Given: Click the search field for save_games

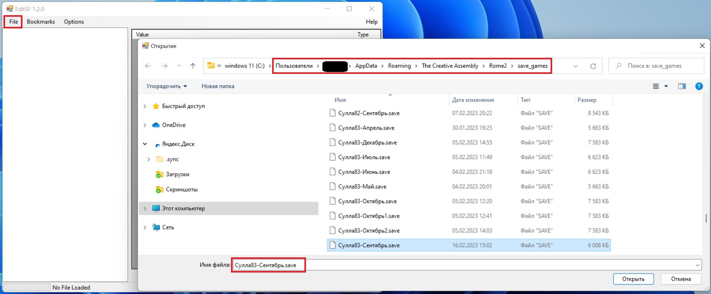Looking at the screenshot, I should tap(660, 66).
